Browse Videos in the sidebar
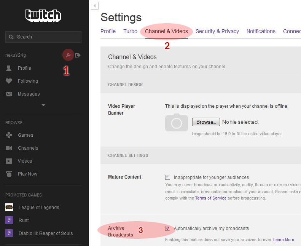 point(25,161)
